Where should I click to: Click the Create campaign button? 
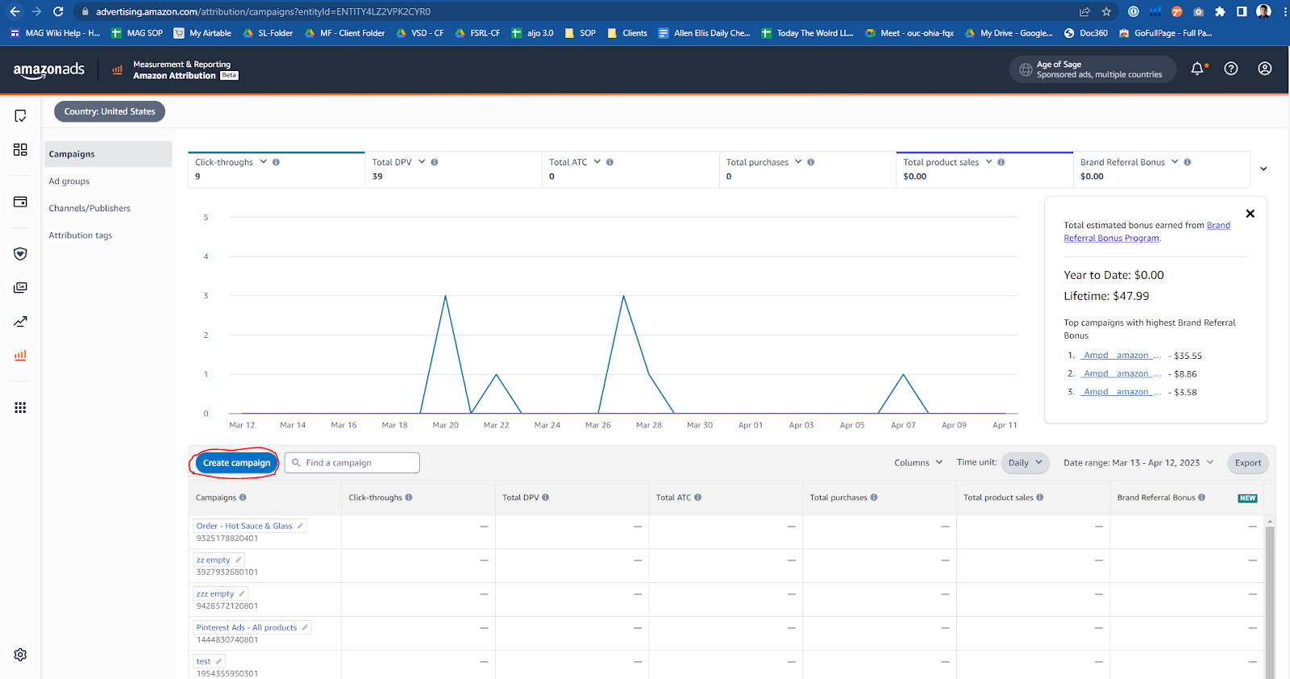[236, 463]
